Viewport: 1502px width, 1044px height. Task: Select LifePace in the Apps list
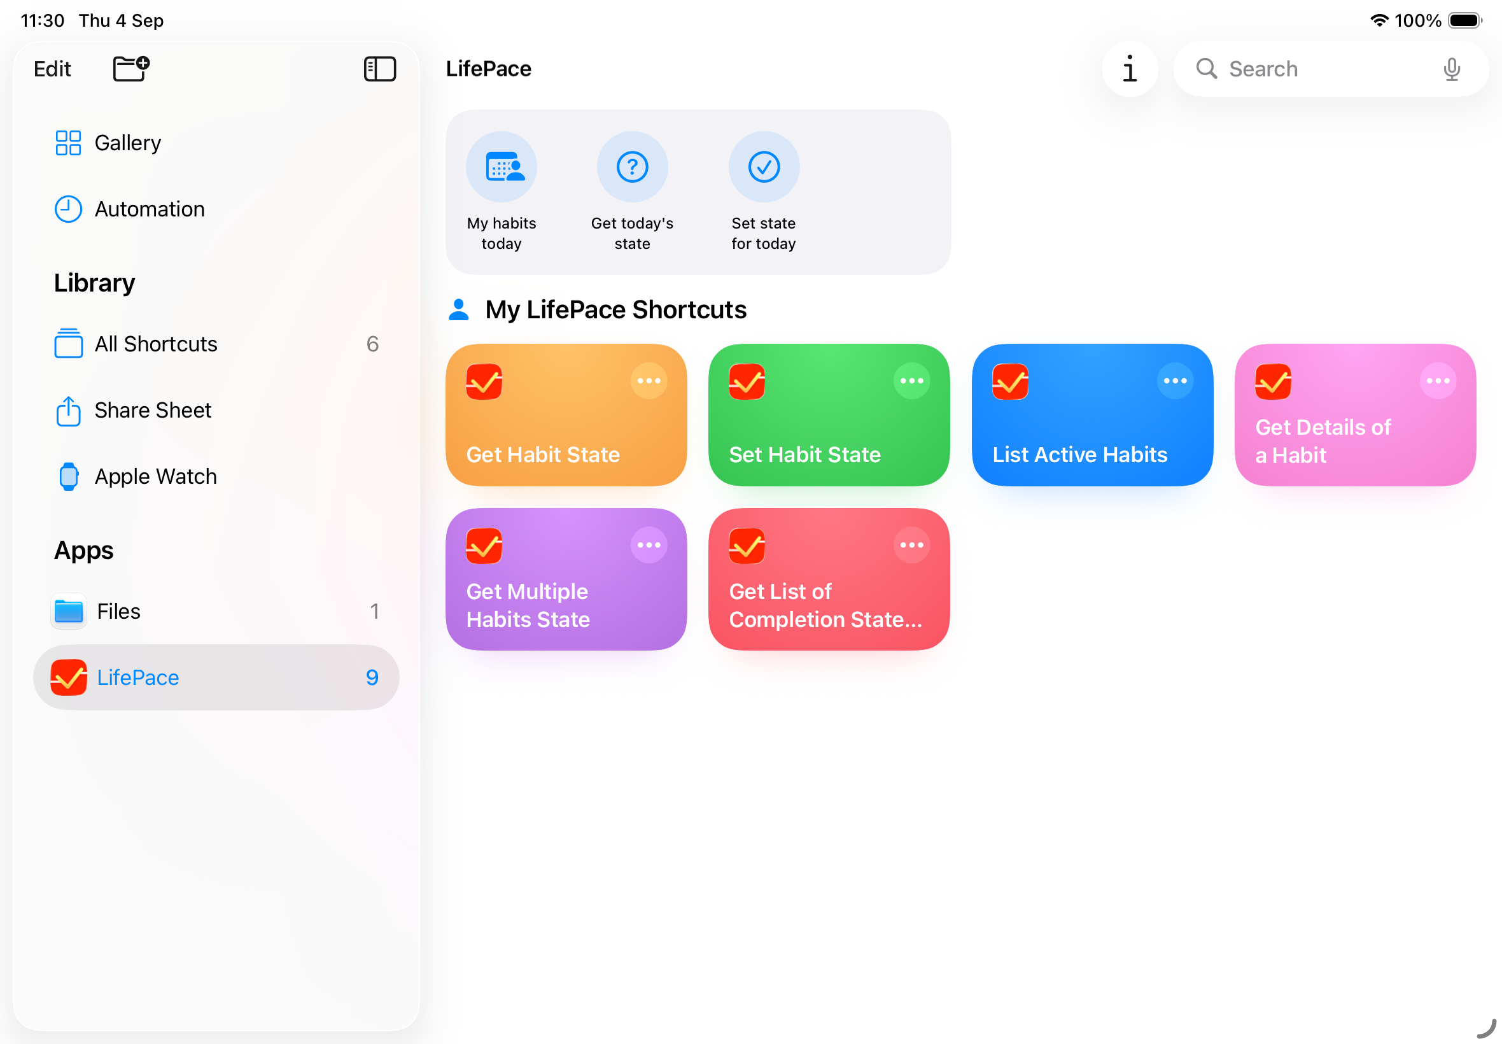pos(216,677)
